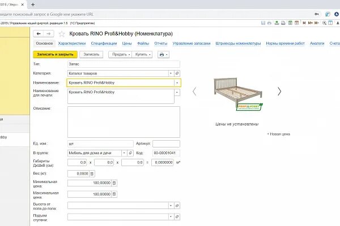Open the Управление запасами tab
The width and height of the screenshot is (340, 226).
coord(192,44)
